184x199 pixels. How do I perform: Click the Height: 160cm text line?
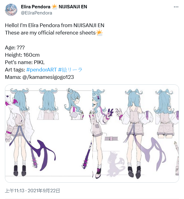pyautogui.click(x=22, y=55)
